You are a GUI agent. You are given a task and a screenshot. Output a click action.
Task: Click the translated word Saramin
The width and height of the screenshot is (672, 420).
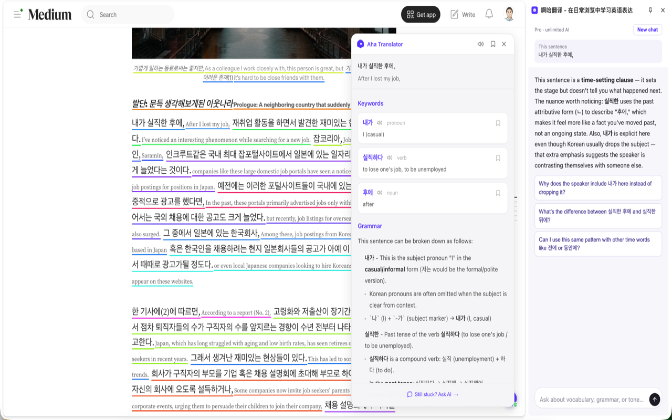pyautogui.click(x=152, y=155)
